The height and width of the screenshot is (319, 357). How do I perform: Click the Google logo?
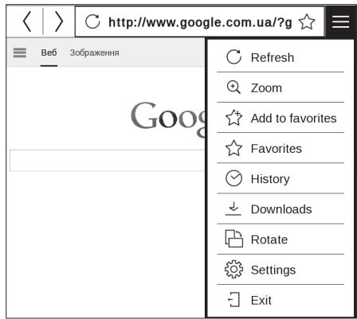(x=168, y=119)
